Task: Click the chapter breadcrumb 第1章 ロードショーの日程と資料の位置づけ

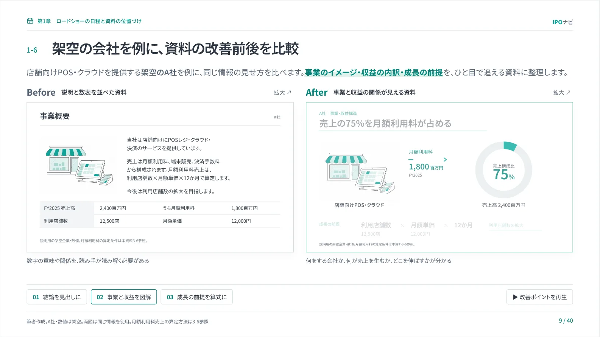Action: [x=89, y=21]
